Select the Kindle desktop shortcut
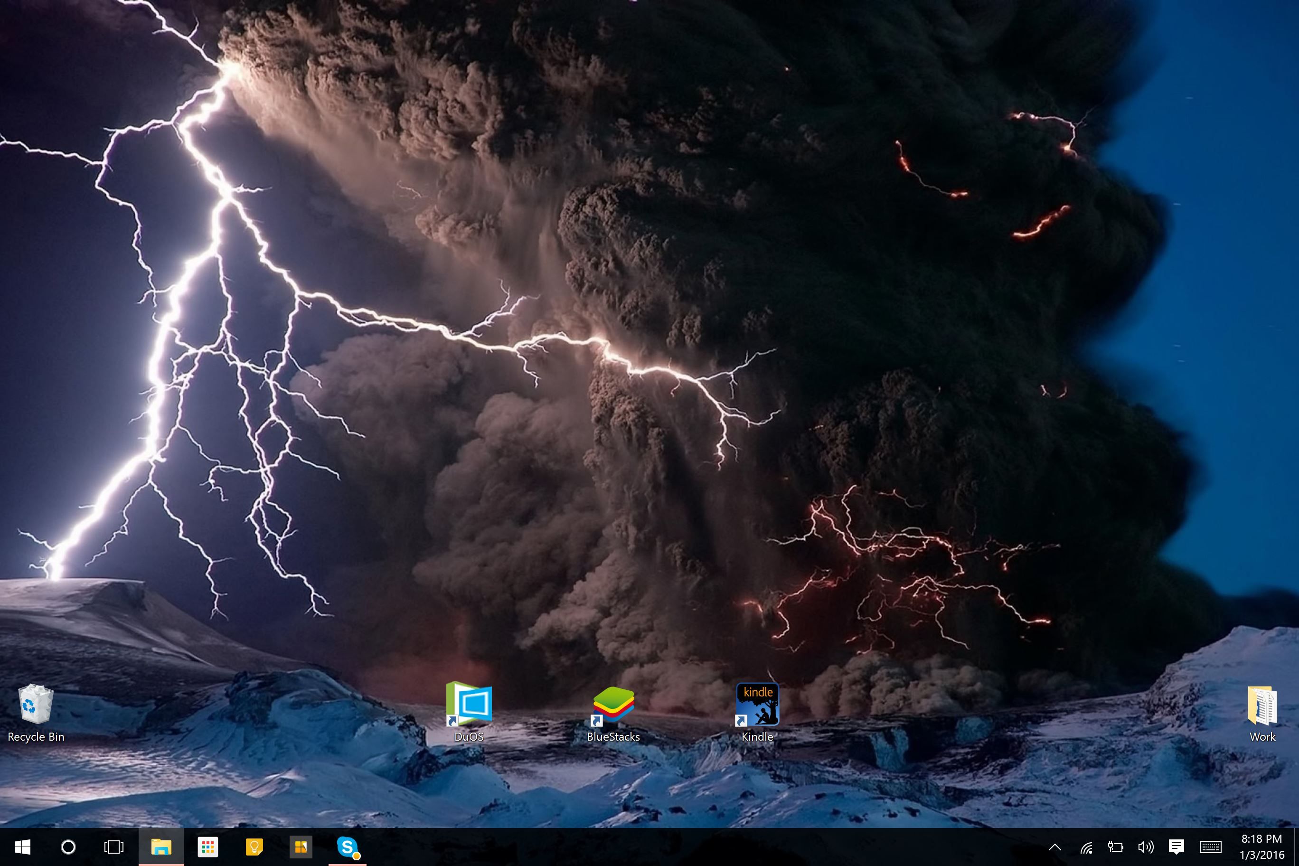 click(x=757, y=713)
